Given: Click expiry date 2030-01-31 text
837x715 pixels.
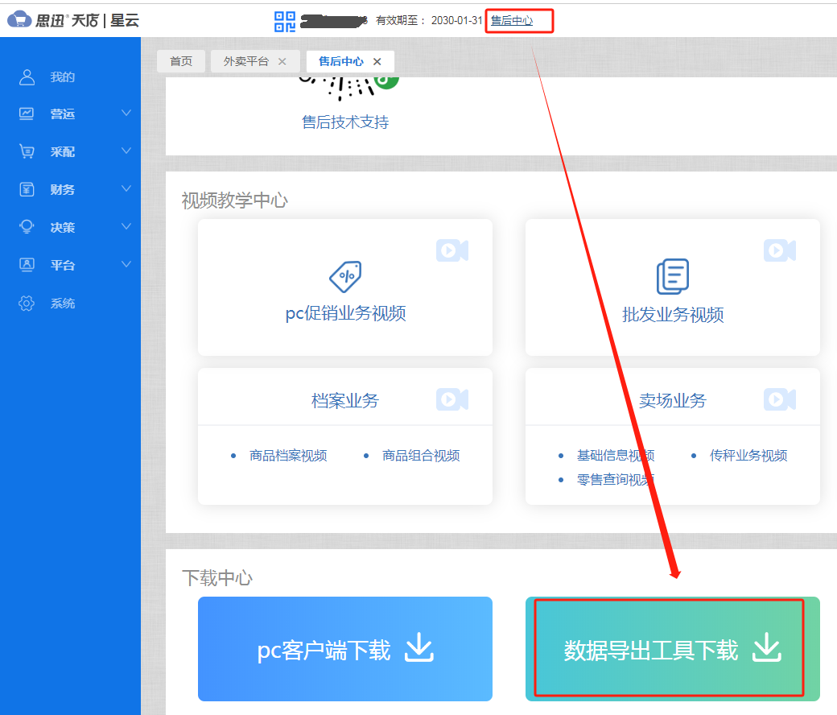Looking at the screenshot, I should 456,20.
